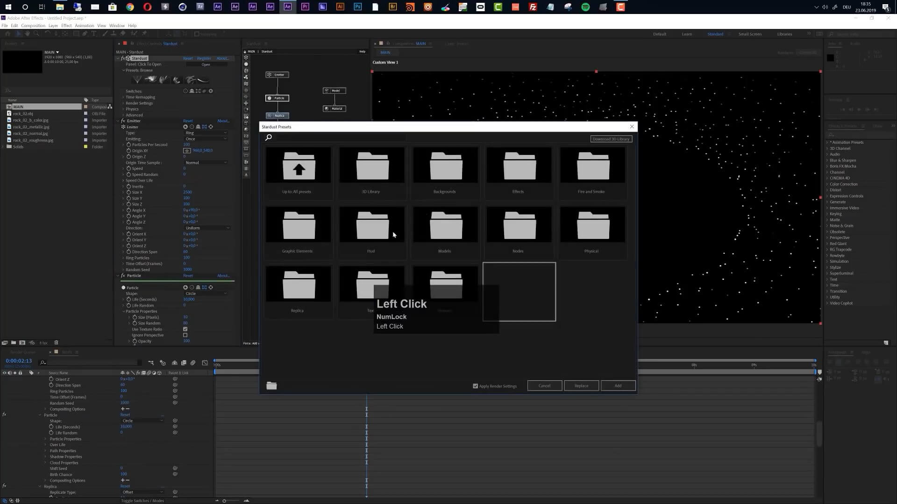Viewport: 897px width, 504px height.
Task: Select the Particle node in Stardust panel
Action: pyautogui.click(x=277, y=98)
